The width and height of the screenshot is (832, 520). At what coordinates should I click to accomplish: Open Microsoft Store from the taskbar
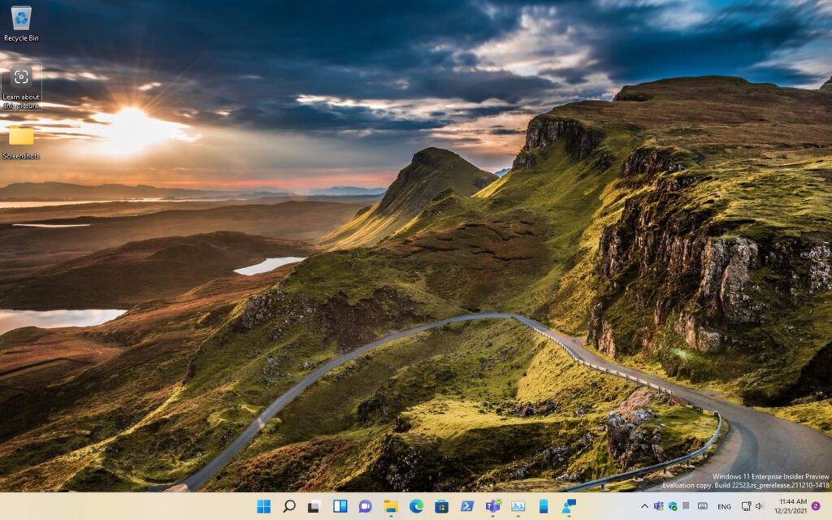tap(441, 506)
